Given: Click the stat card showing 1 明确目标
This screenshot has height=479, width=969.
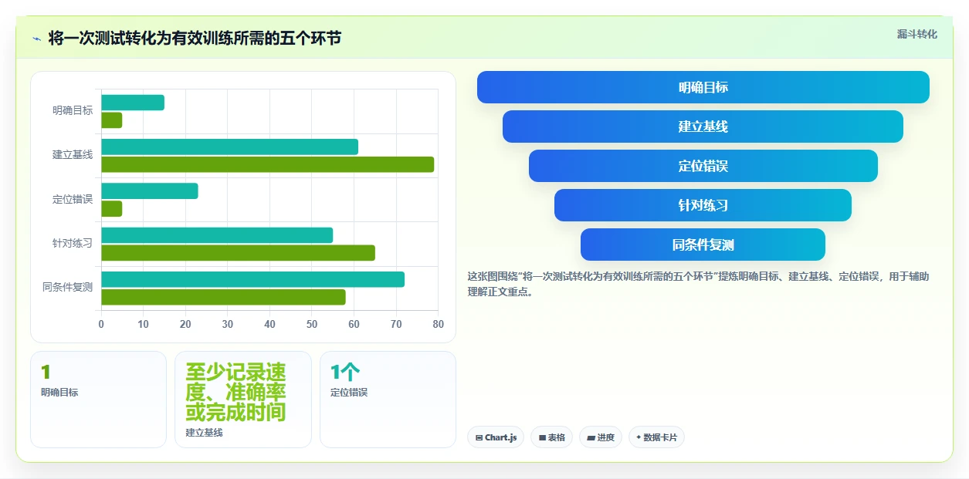Looking at the screenshot, I should (x=98, y=400).
